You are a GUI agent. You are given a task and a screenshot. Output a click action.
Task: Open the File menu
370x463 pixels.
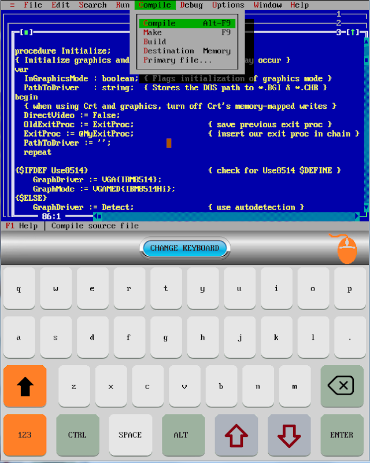(x=33, y=5)
